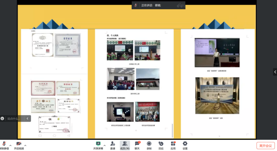The width and height of the screenshot is (277, 151).
Task: Open 设置 settings gear
Action: [x=185, y=144]
